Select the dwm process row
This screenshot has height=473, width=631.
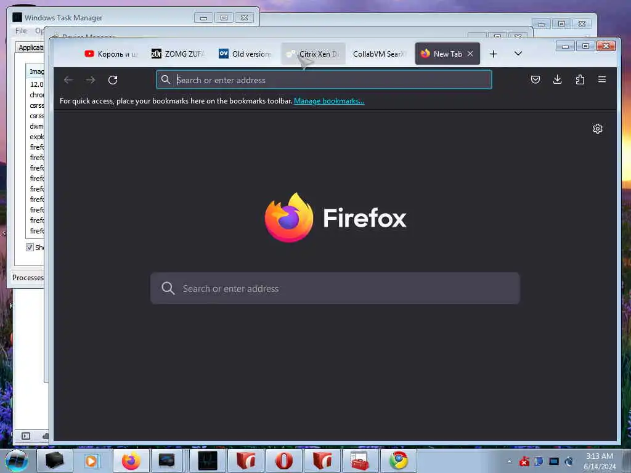35,126
